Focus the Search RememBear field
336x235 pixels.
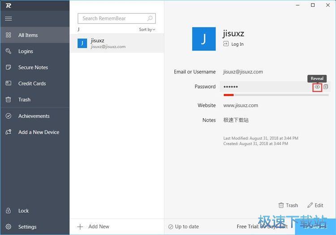(x=116, y=18)
